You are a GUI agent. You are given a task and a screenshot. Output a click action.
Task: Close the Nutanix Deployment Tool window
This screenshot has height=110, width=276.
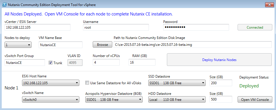pyautogui.click(x=269, y=5)
